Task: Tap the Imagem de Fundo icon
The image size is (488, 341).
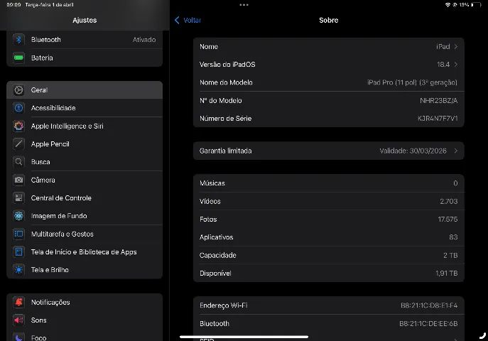Action: click(18, 216)
